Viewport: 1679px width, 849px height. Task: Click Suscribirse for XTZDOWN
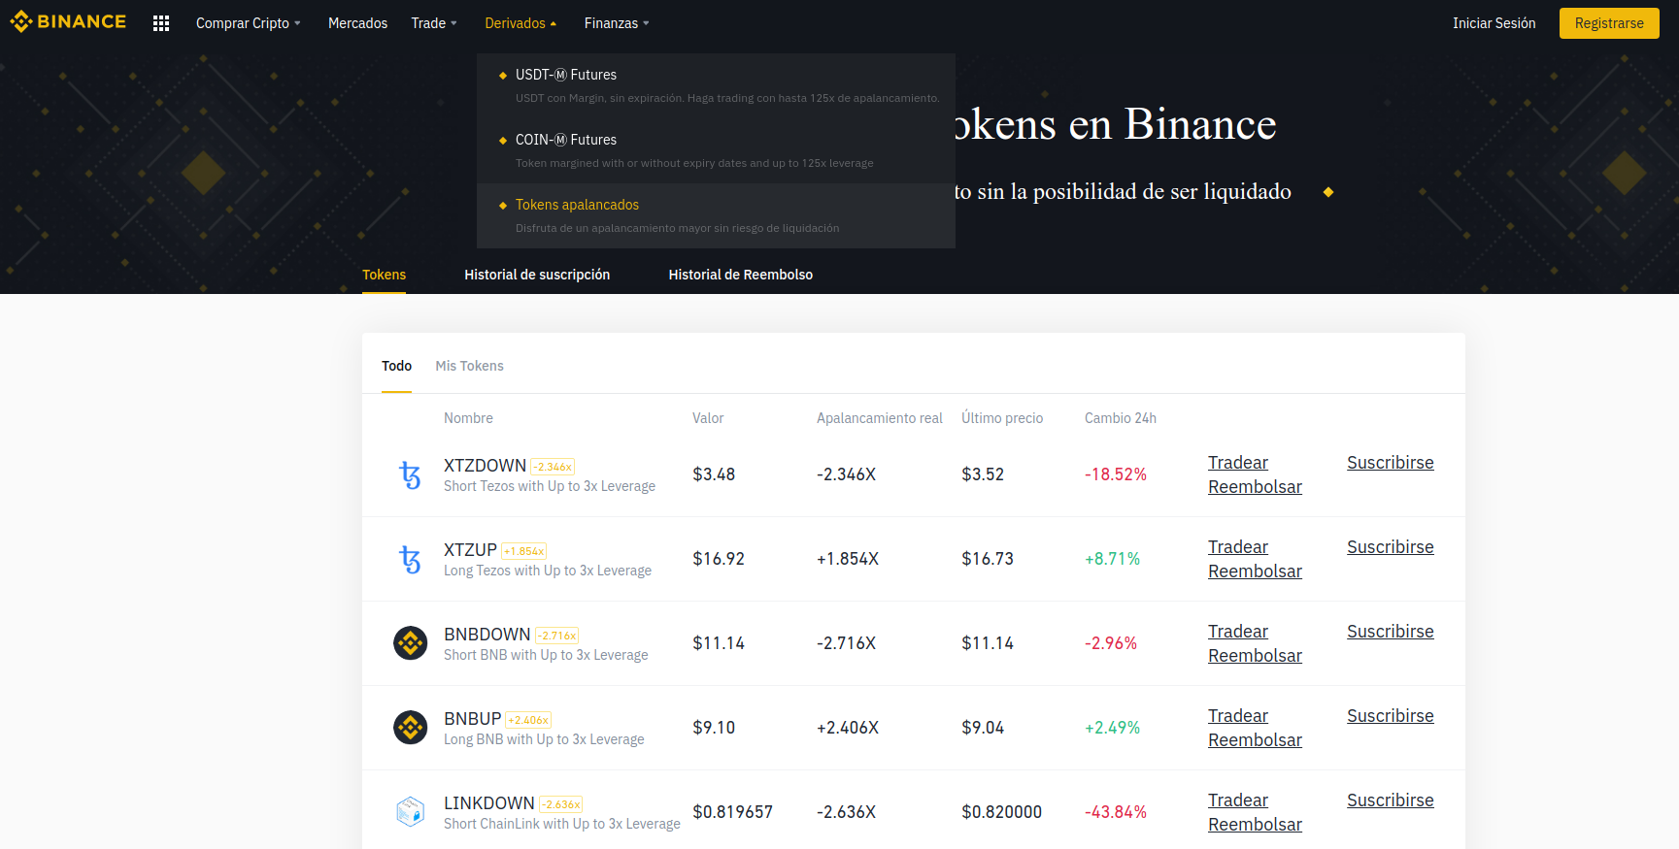(1390, 463)
